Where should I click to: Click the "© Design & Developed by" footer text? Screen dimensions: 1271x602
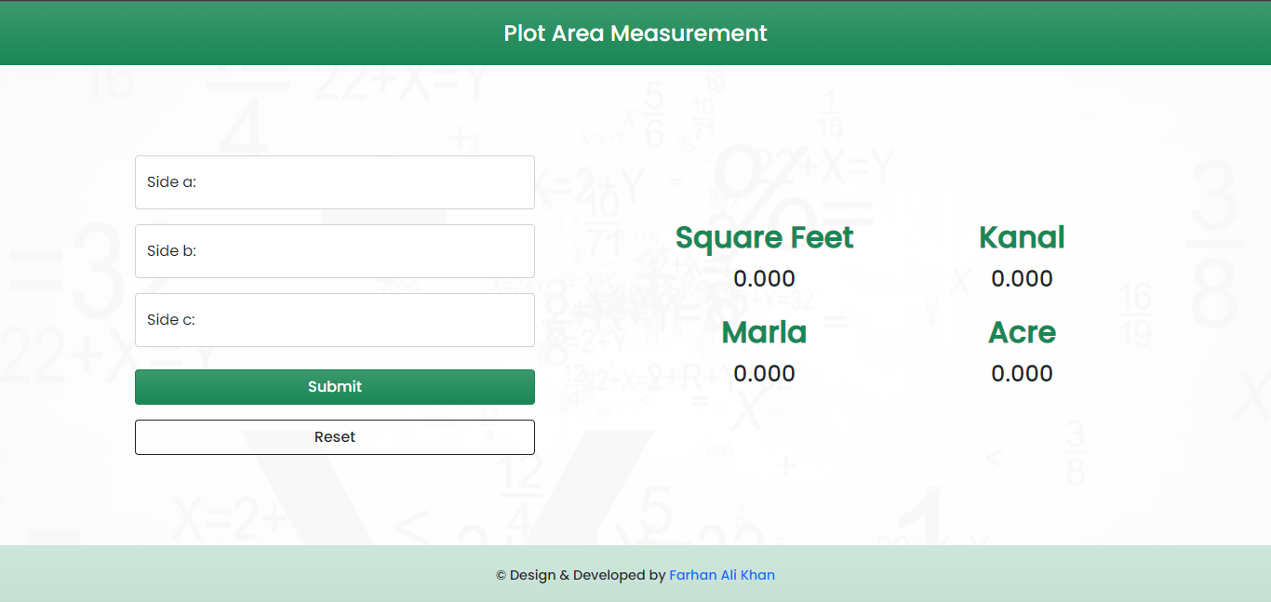point(581,575)
